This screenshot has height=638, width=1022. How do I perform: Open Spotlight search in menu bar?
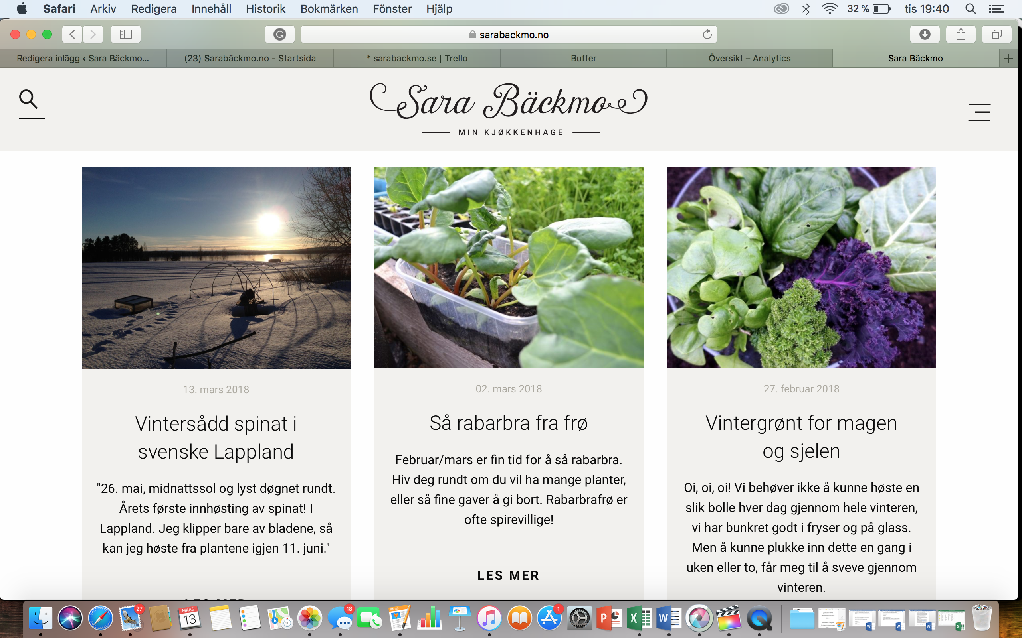[971, 8]
